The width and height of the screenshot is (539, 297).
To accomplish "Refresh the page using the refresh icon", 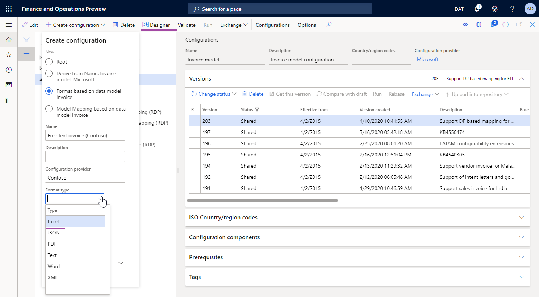I will (x=505, y=25).
